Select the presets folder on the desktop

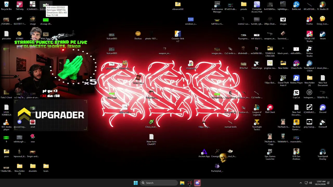click(x=244, y=6)
